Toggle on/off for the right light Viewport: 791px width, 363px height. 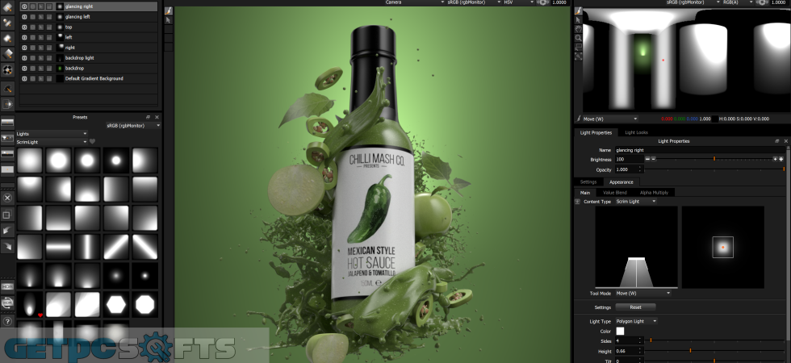pyautogui.click(x=23, y=48)
